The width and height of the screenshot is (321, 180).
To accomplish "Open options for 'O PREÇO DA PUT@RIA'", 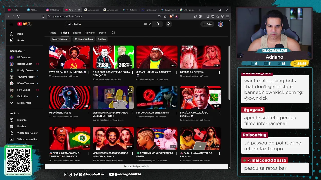I will [220, 72].
